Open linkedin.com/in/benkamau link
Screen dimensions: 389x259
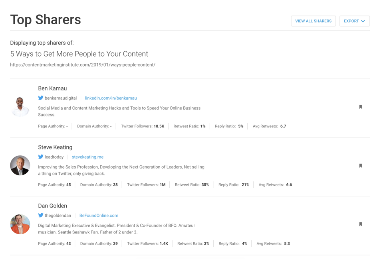click(x=111, y=98)
